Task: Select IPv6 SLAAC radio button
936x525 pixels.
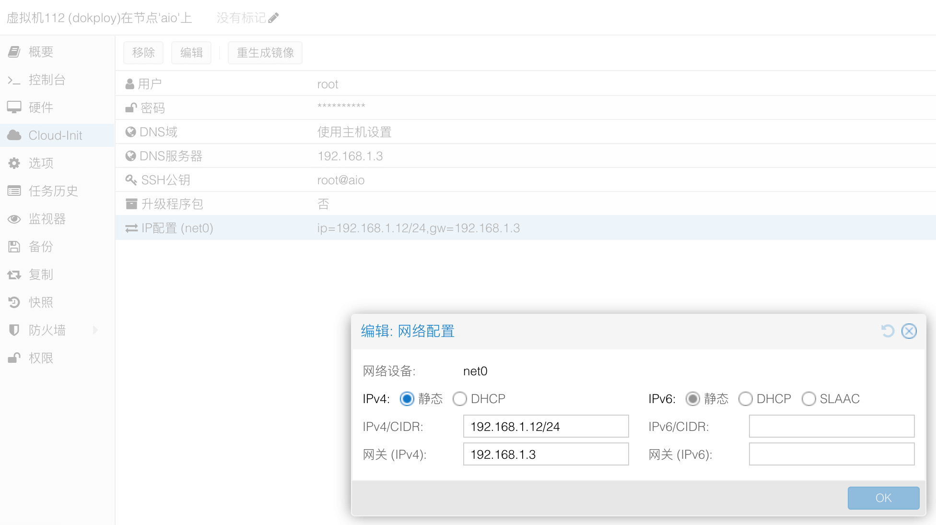Action: (808, 399)
